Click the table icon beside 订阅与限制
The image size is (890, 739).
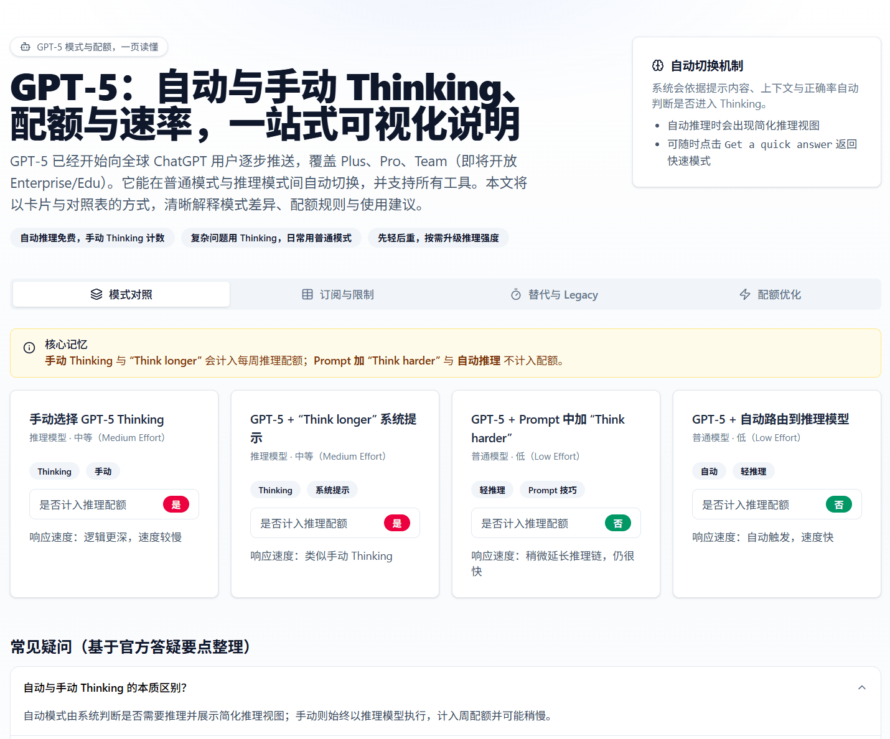[307, 294]
